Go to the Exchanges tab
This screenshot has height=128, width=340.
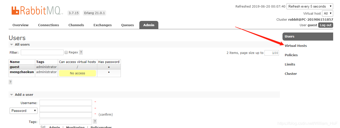103,25
